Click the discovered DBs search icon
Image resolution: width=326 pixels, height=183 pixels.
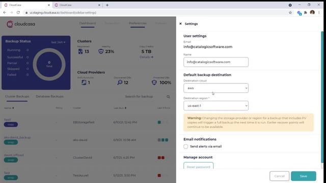[120, 82]
